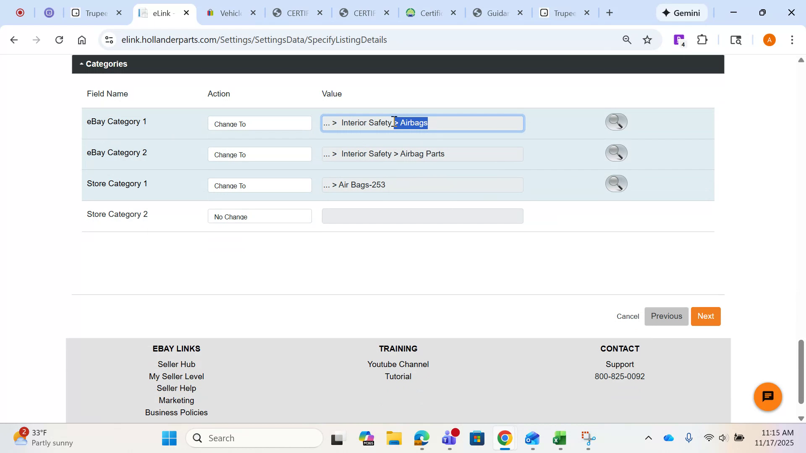Image resolution: width=806 pixels, height=453 pixels.
Task: Open the Seller Hub link
Action: [x=176, y=364]
